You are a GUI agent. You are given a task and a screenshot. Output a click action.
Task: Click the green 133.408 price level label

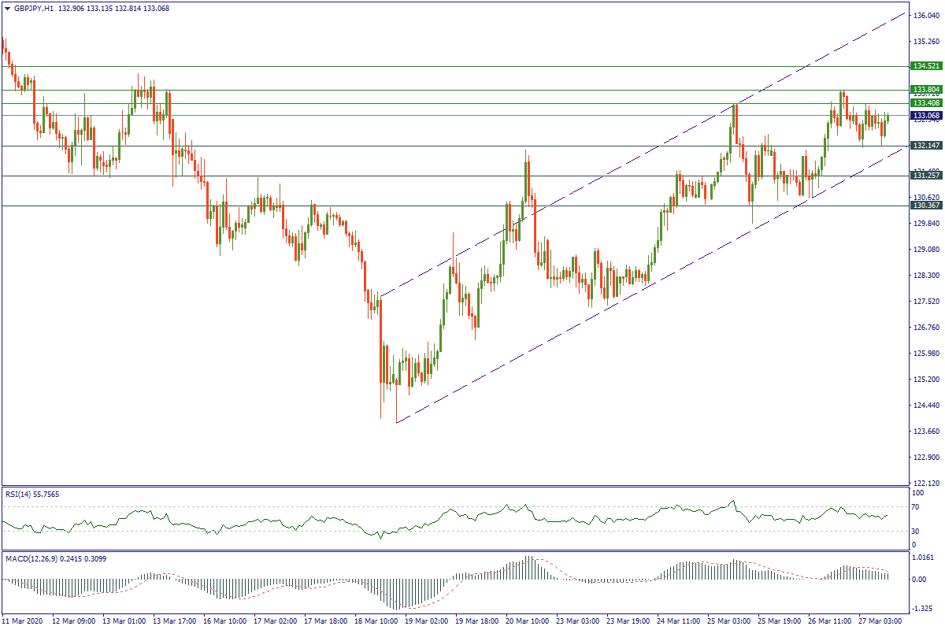click(926, 103)
